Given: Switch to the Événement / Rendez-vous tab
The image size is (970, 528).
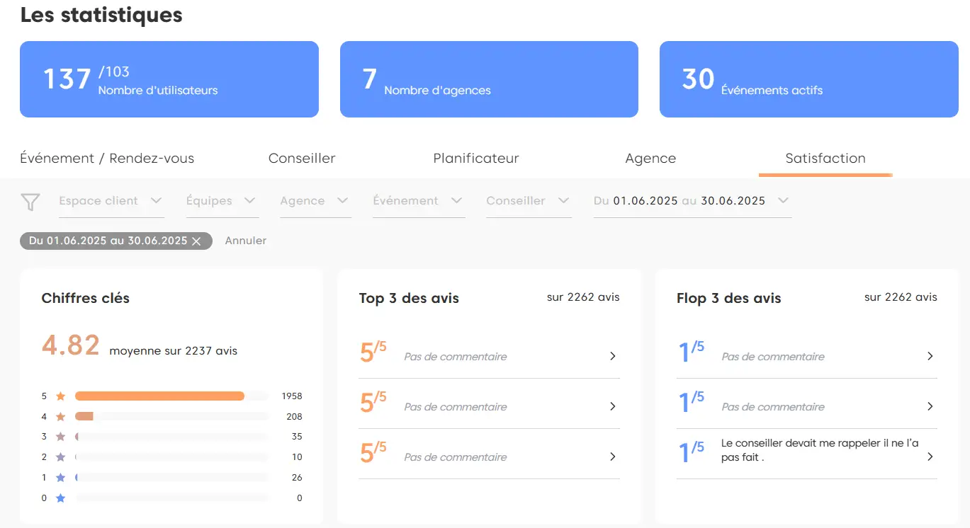Looking at the screenshot, I should [107, 159].
